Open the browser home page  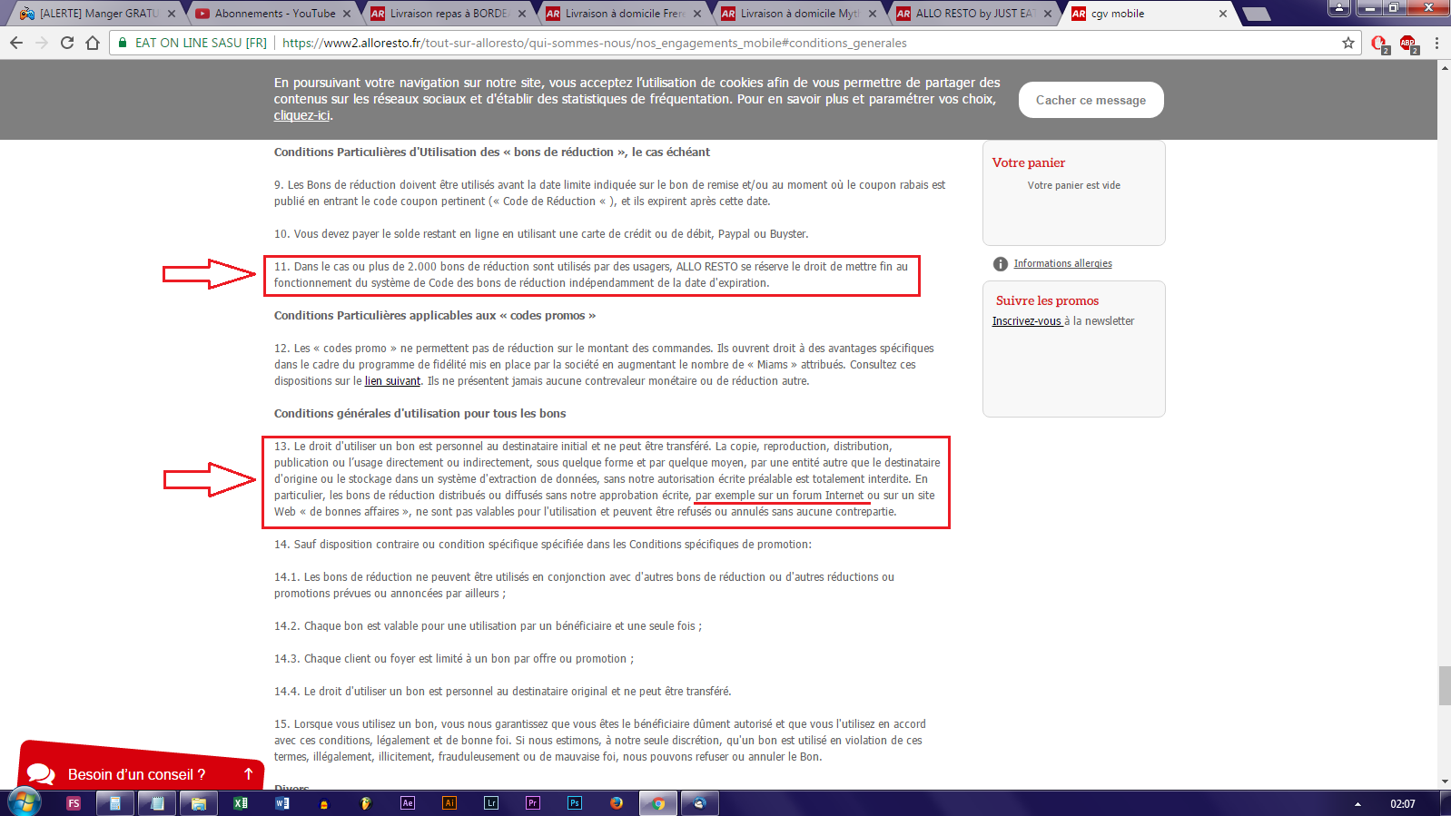93,43
